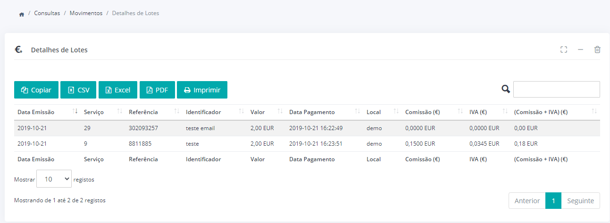Sort by (Comissão + IVA) column

click(x=594, y=112)
